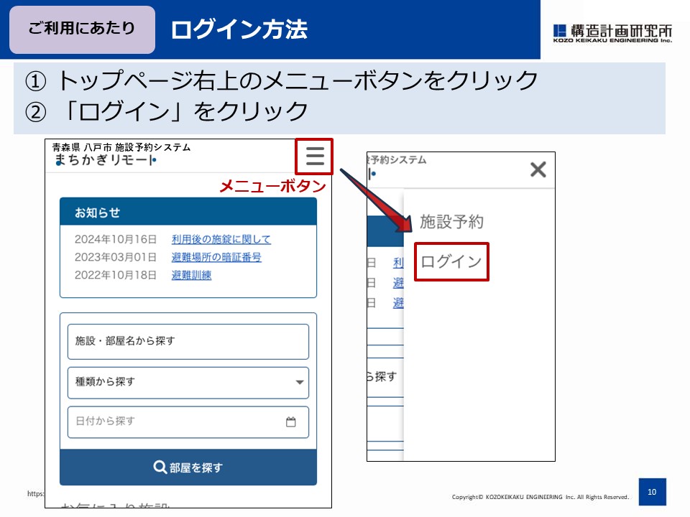This screenshot has height=517, width=690.
Task: Open the 避難場所の暗証番号 notice link
Action: pyautogui.click(x=216, y=257)
